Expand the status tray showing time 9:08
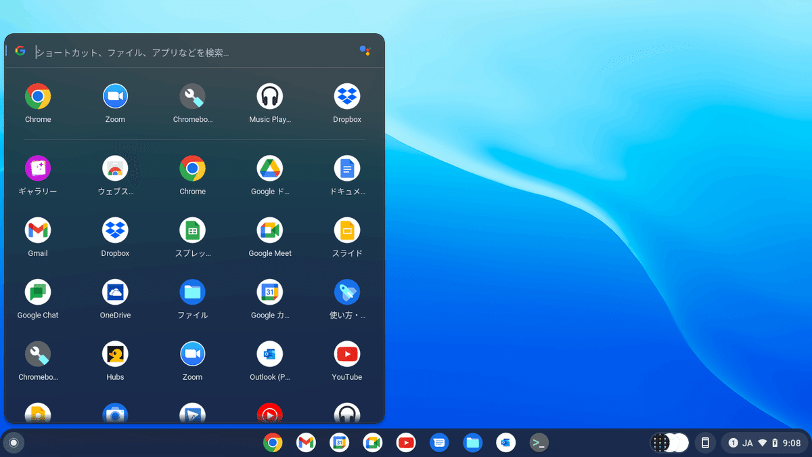 point(765,443)
